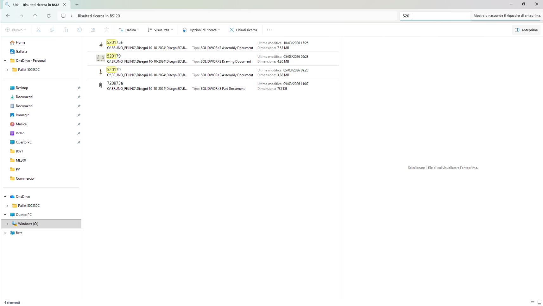Expand the Rete network node
The image size is (543, 306).
click(5, 233)
